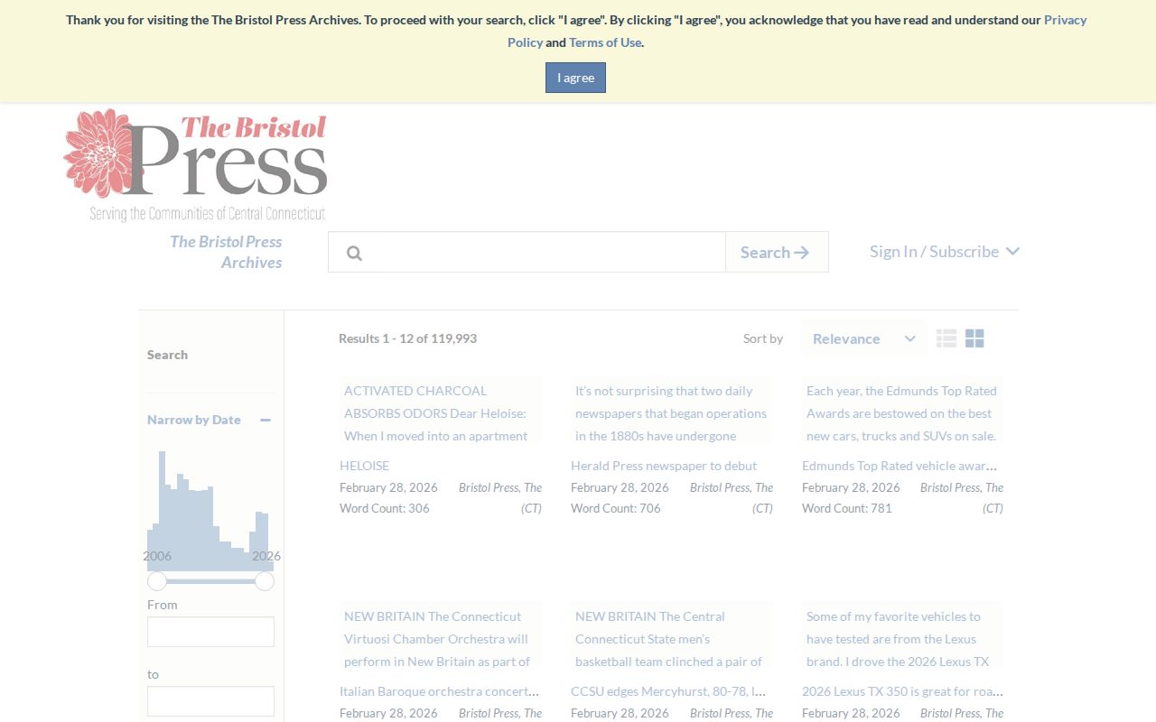This screenshot has width=1156, height=722.
Task: Click the "I agree" button
Action: point(575,78)
